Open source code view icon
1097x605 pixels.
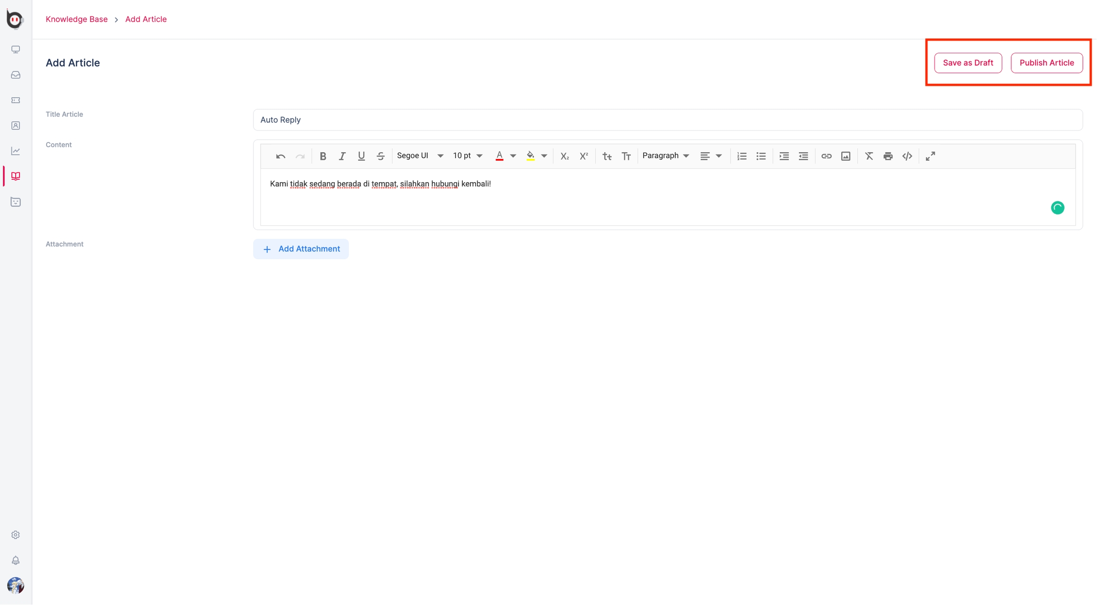907,156
